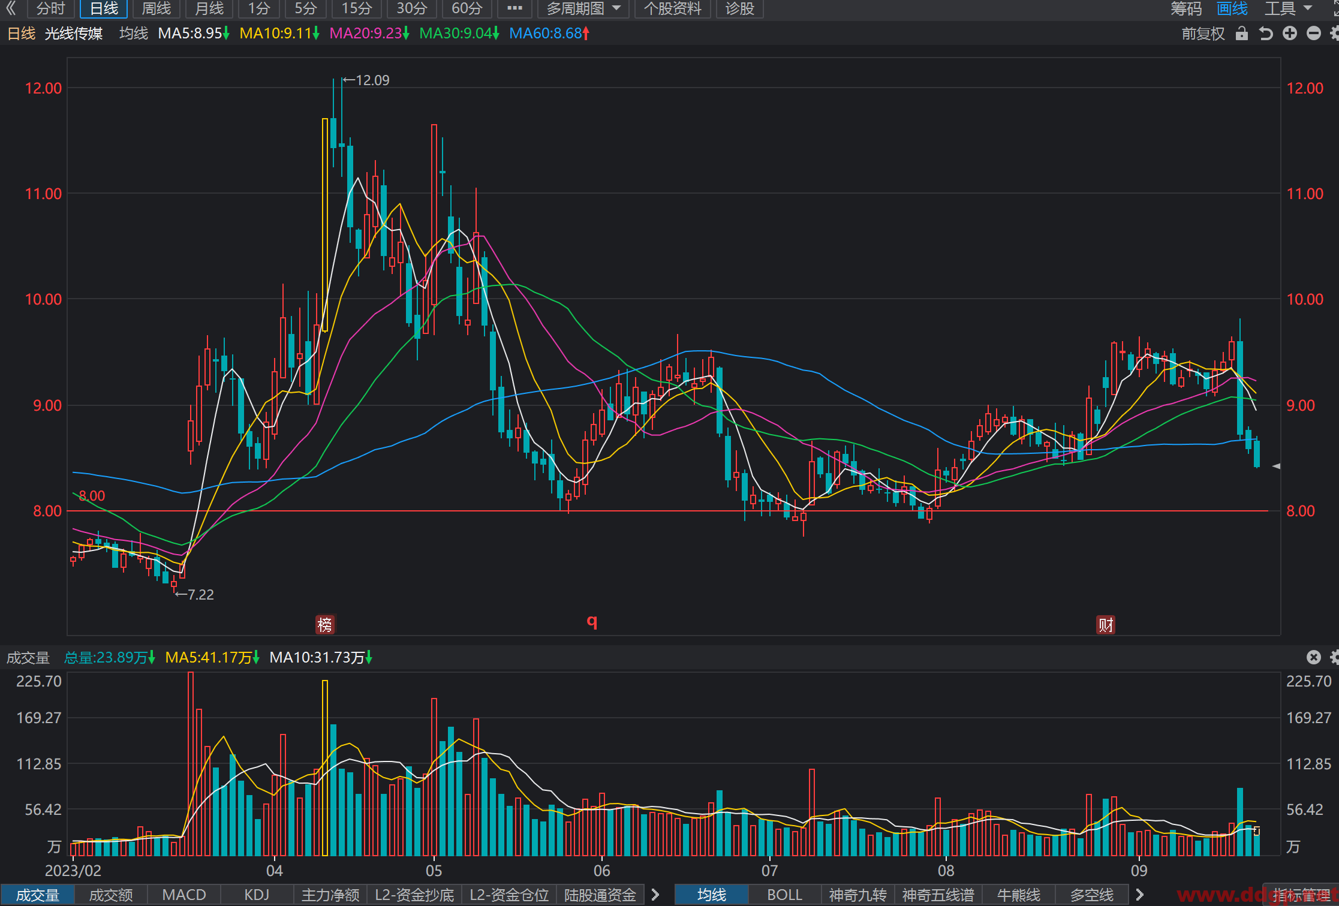Viewport: 1339px width, 906px height.
Task: Close the 成交量 indicator panel
Action: point(1314,657)
